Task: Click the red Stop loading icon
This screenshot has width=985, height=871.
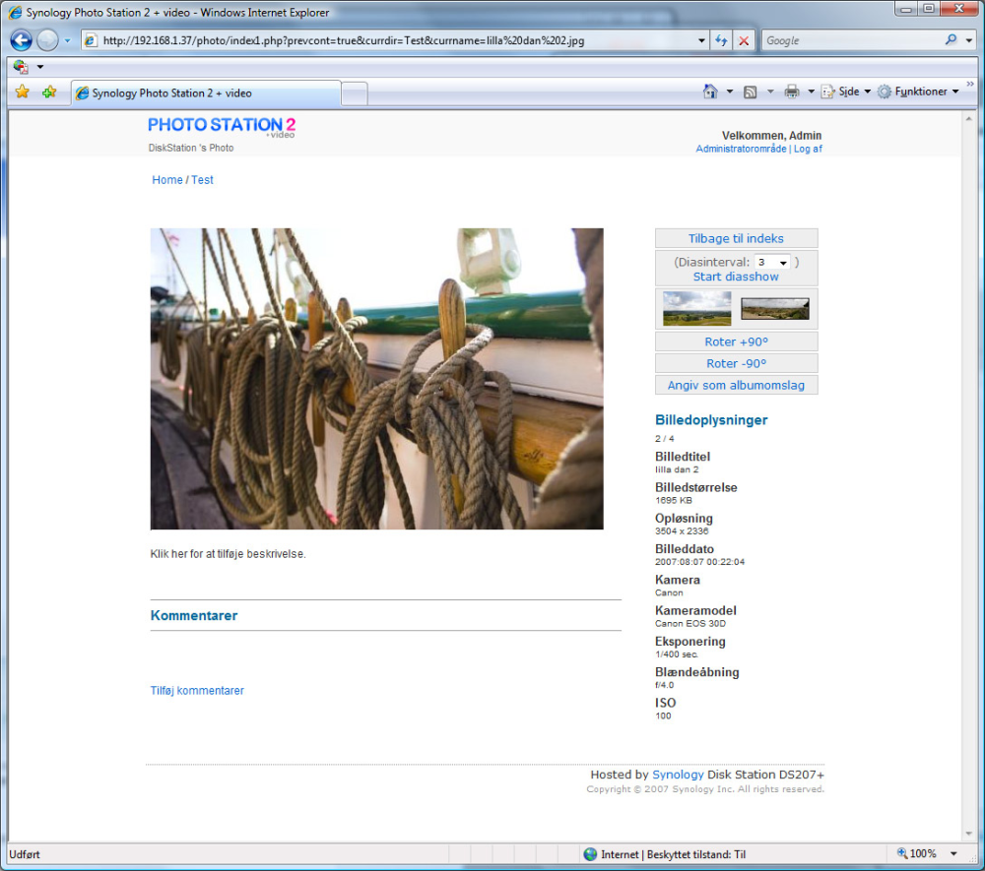Action: [744, 40]
